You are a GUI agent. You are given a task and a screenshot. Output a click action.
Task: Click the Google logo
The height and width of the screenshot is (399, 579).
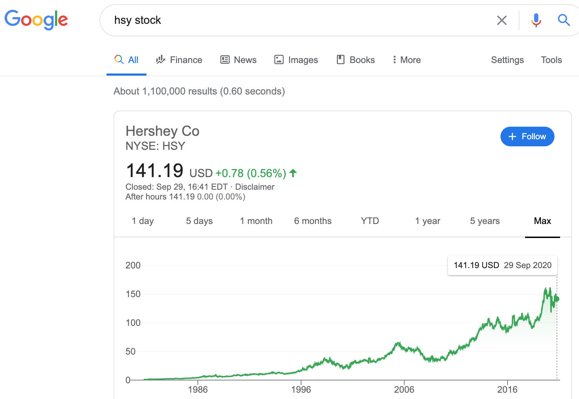tap(36, 20)
